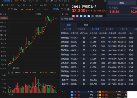Expand the MAVOL indicator dropdown

pyautogui.click(x=23, y=73)
